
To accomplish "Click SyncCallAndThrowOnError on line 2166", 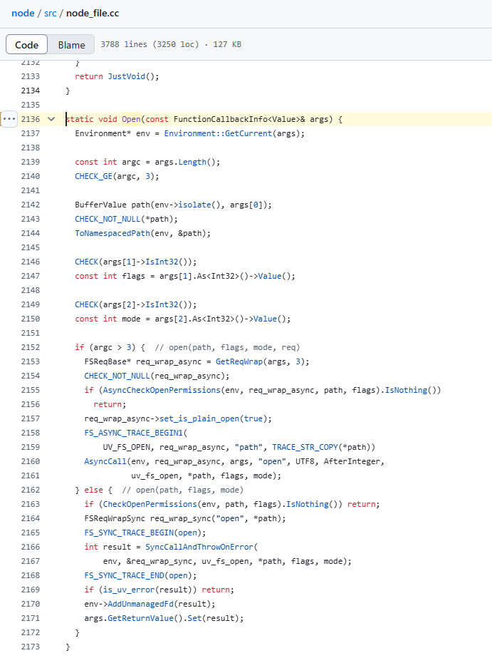I will coord(199,548).
